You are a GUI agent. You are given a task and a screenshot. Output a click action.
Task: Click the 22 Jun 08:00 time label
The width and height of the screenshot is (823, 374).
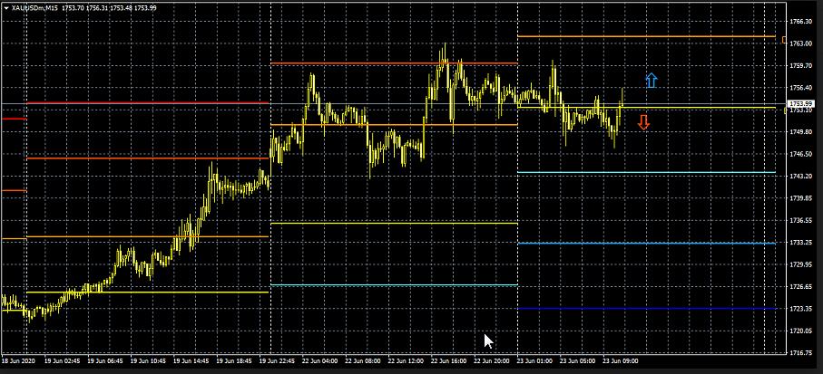(x=363, y=361)
